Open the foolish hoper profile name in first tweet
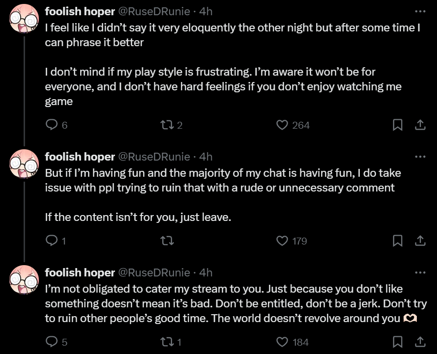The height and width of the screenshot is (354, 437). [80, 11]
